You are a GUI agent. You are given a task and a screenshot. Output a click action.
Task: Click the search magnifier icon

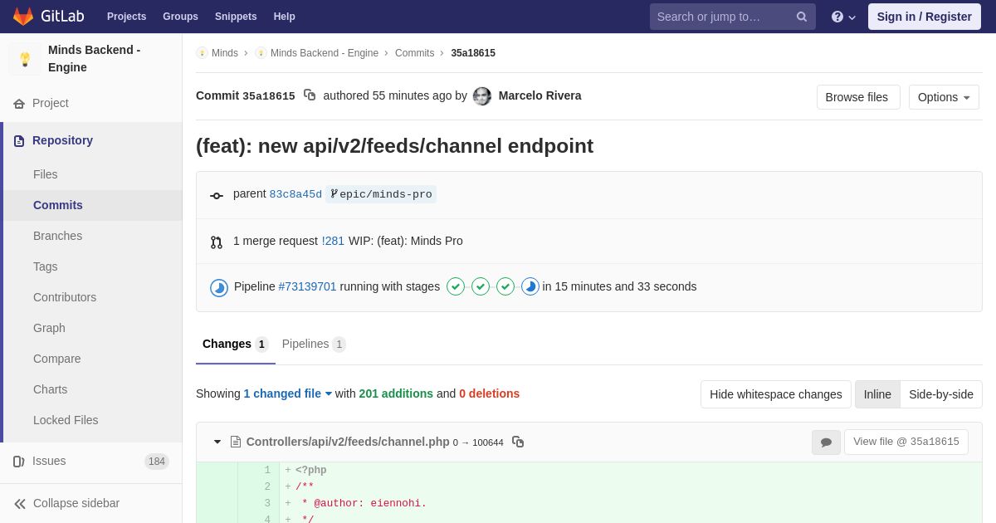coord(802,17)
